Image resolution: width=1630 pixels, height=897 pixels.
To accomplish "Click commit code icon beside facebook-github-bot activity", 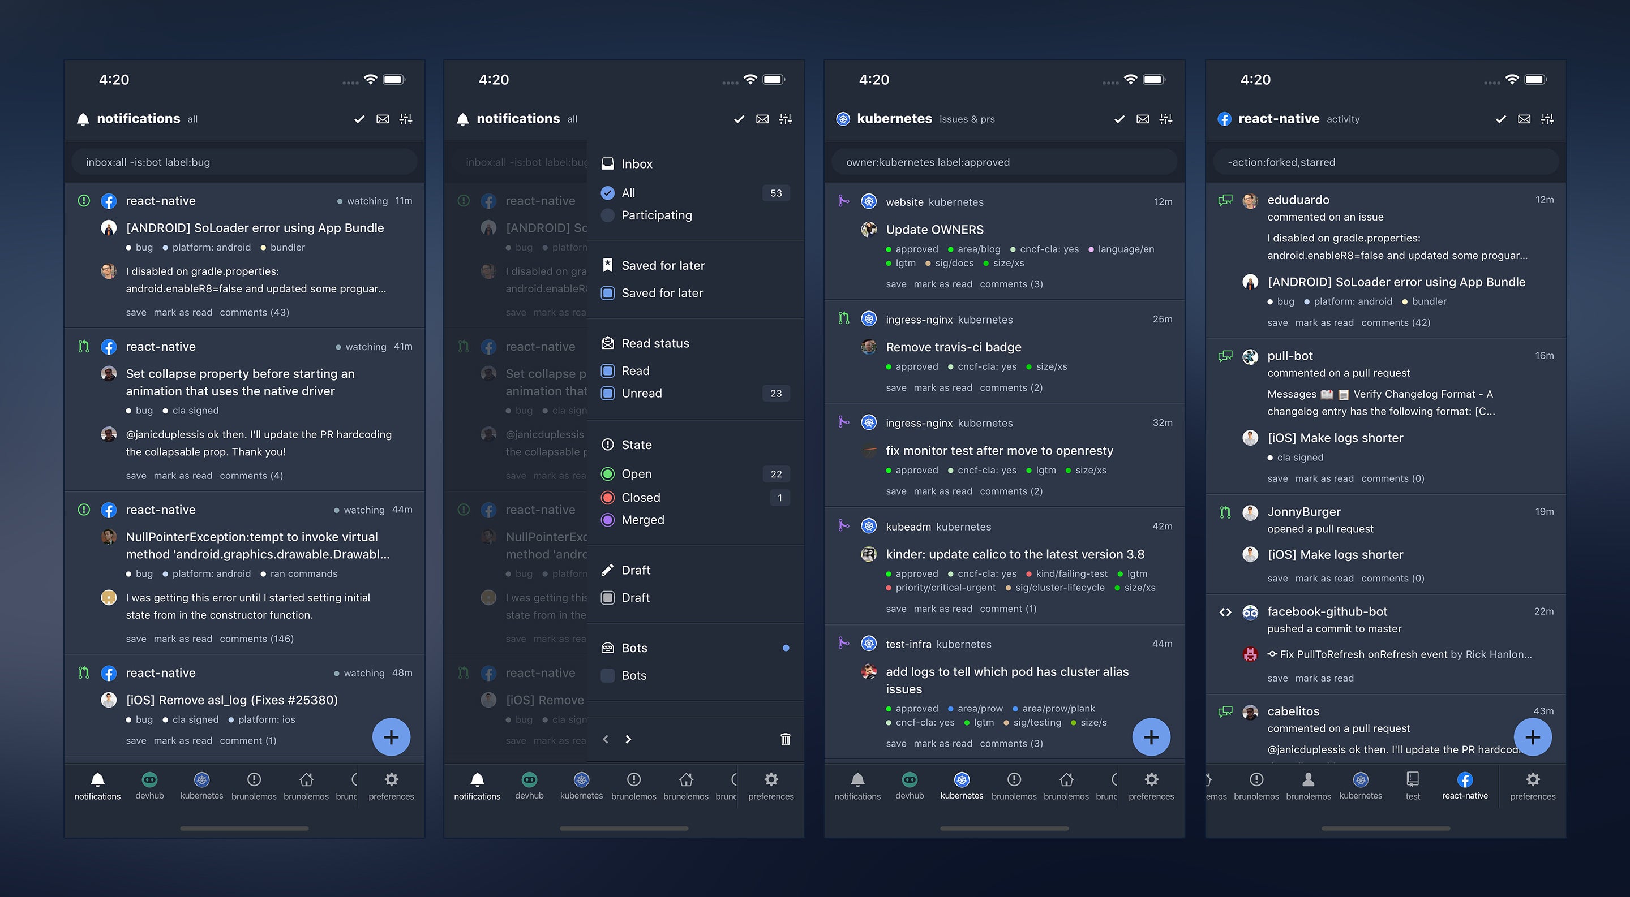I will click(x=1225, y=612).
